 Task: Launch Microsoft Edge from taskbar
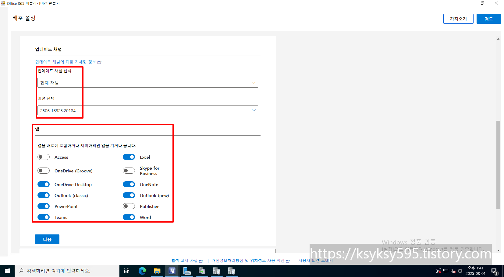click(x=142, y=271)
